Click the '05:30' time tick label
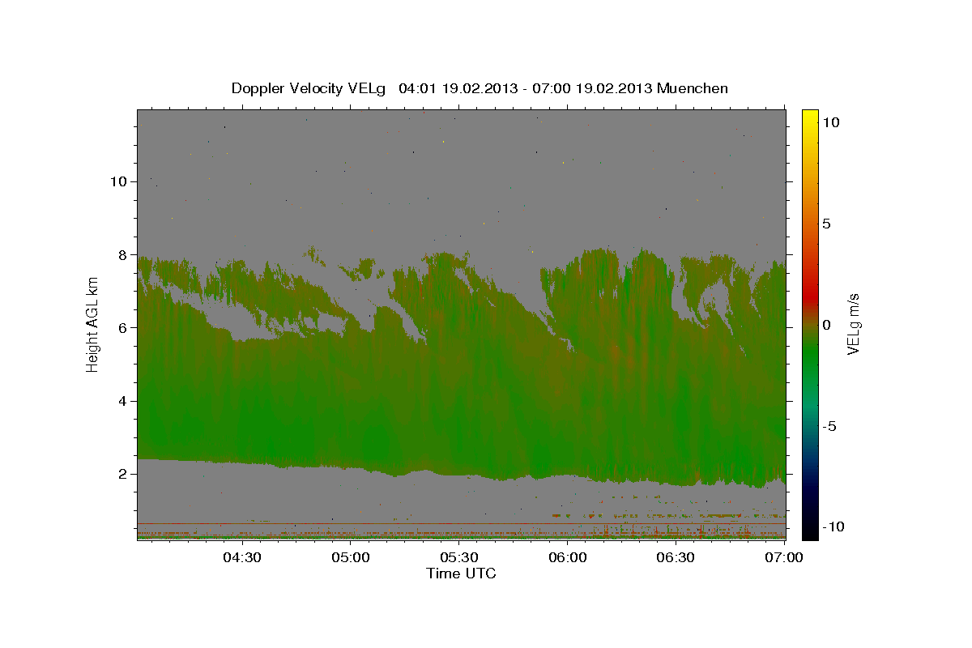Viewport: 972px width, 648px height. [x=459, y=557]
